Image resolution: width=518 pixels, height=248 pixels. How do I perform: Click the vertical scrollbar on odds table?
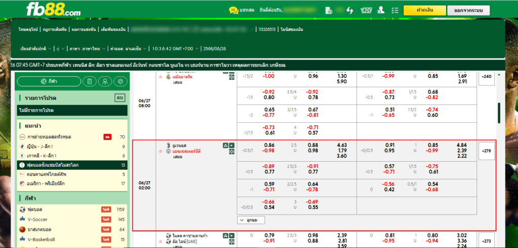pyautogui.click(x=499, y=113)
